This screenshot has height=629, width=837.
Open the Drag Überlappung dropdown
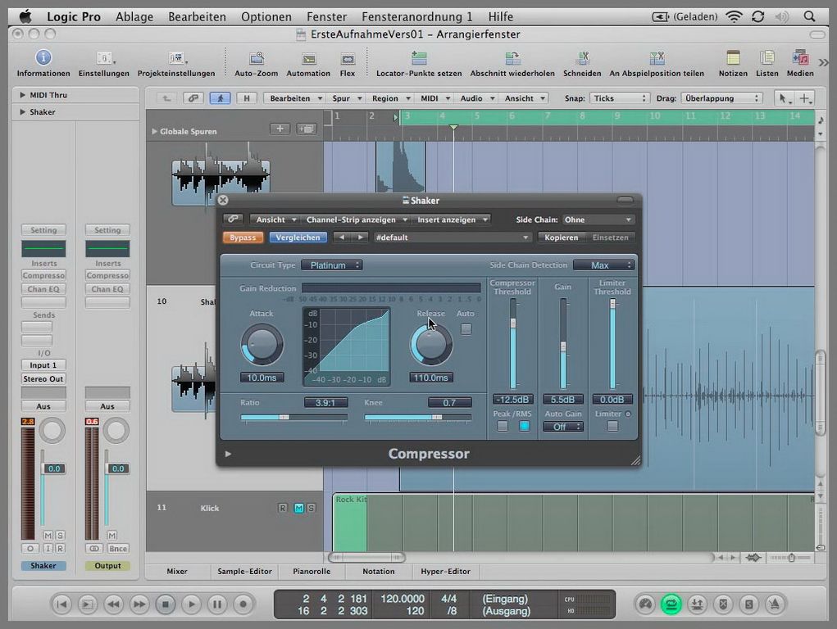pyautogui.click(x=721, y=98)
